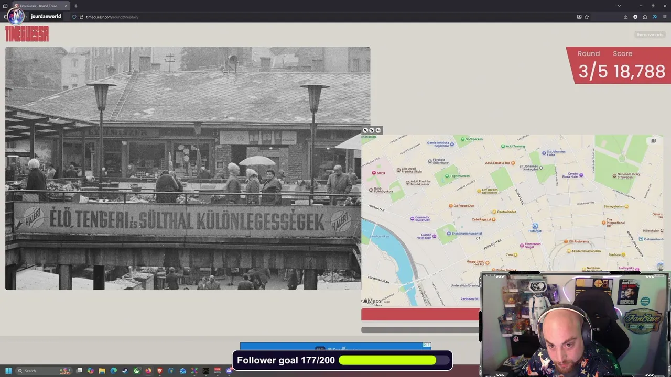Select the Tegnérlunden park marker

click(x=447, y=176)
